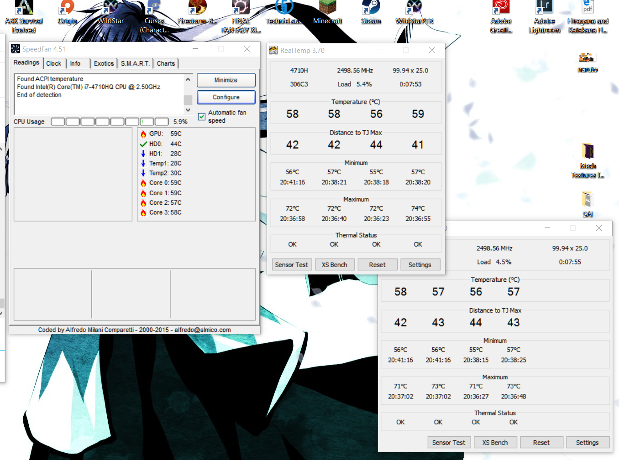
Task: Click the Temp1 blue arrow icon
Action: 143,163
